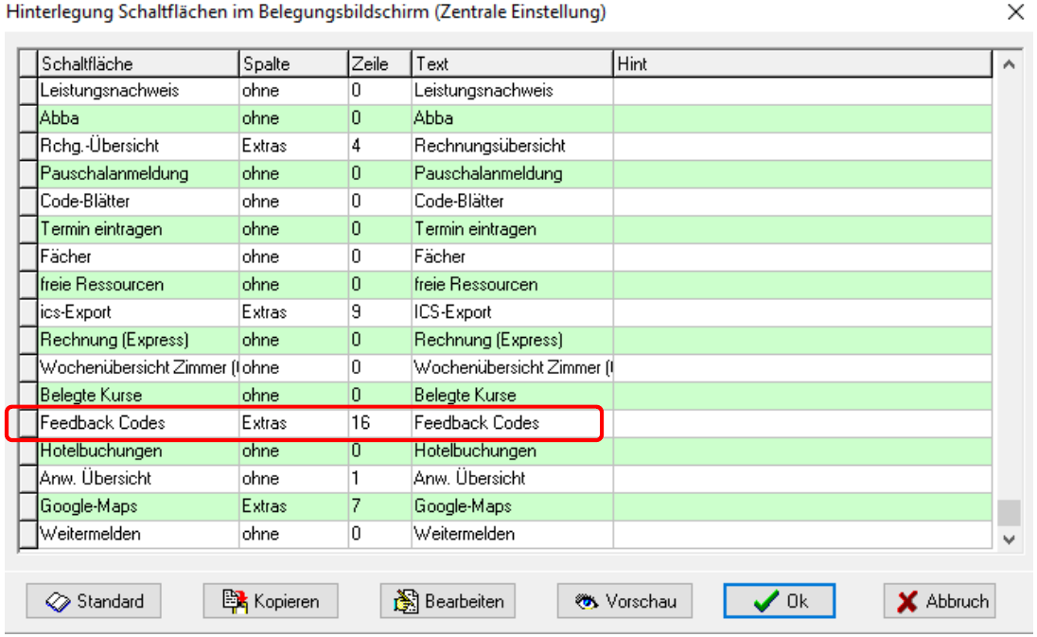Click the scrollbar down arrow

(x=1009, y=540)
